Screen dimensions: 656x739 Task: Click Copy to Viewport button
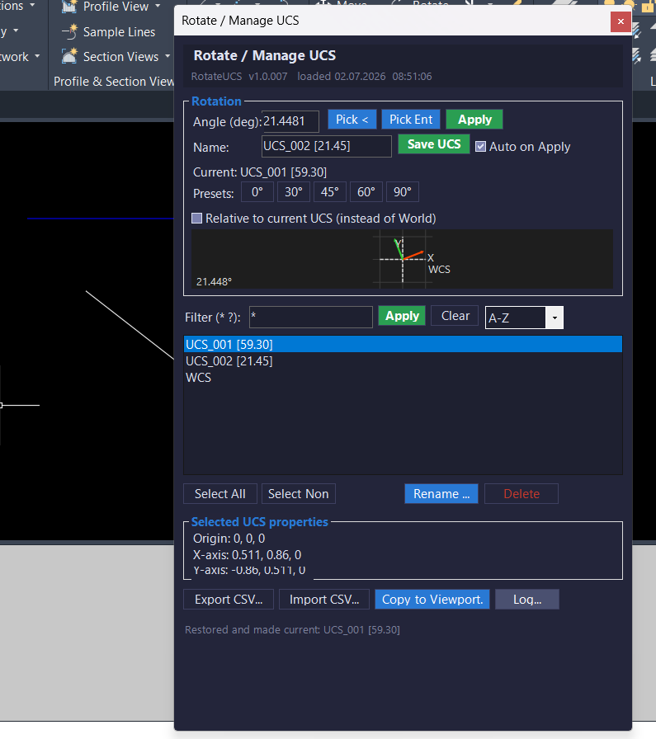tap(432, 600)
